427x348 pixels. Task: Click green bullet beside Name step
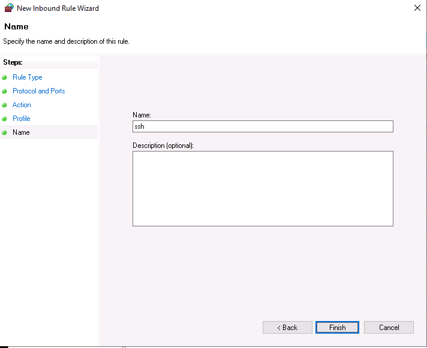click(x=4, y=133)
